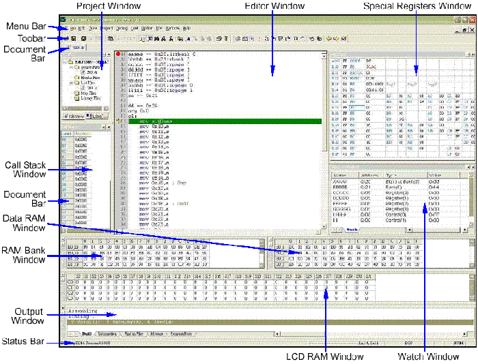478x364 pixels.
Task: Pin the Call Stack window via pin icon
Action: click(x=104, y=127)
